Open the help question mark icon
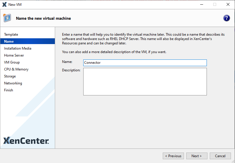 point(227,18)
